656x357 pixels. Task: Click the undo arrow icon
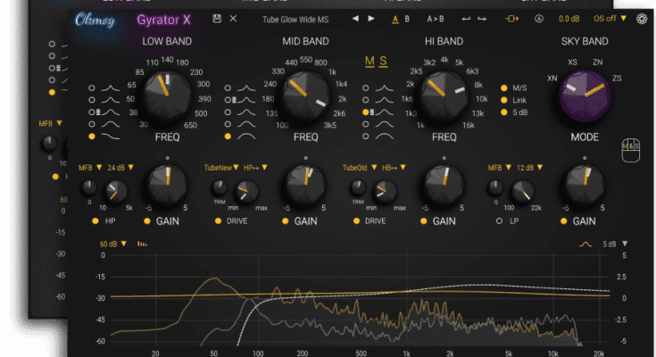(x=466, y=18)
